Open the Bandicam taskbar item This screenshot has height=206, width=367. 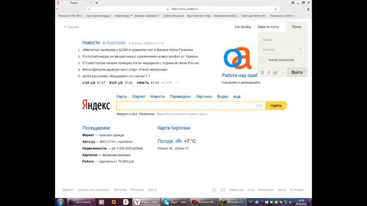[204, 202]
